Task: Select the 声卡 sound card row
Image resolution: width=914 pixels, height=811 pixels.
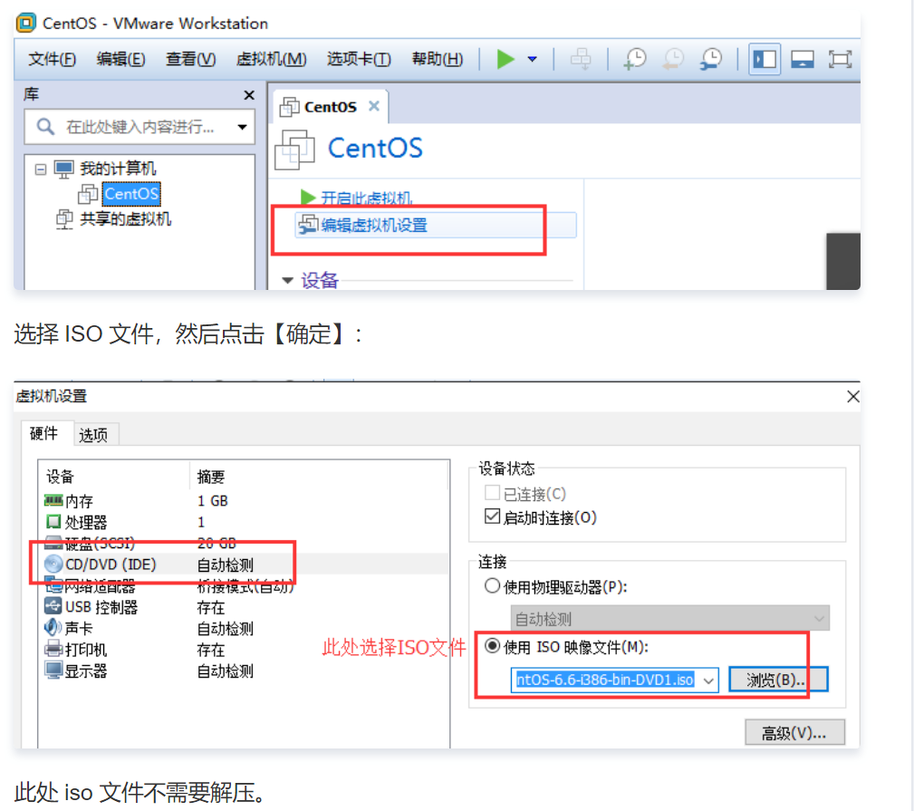Action: [x=245, y=628]
